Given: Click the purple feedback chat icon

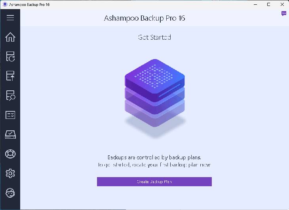Looking at the screenshot, I should click(283, 13).
